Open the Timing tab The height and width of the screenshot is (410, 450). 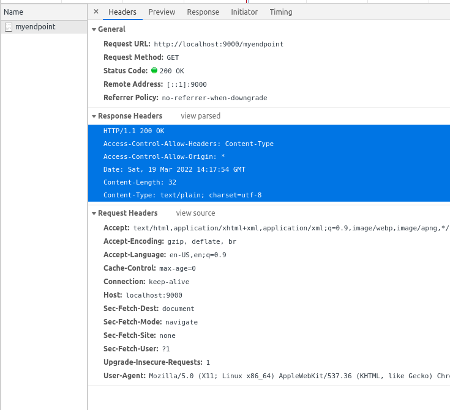click(281, 12)
